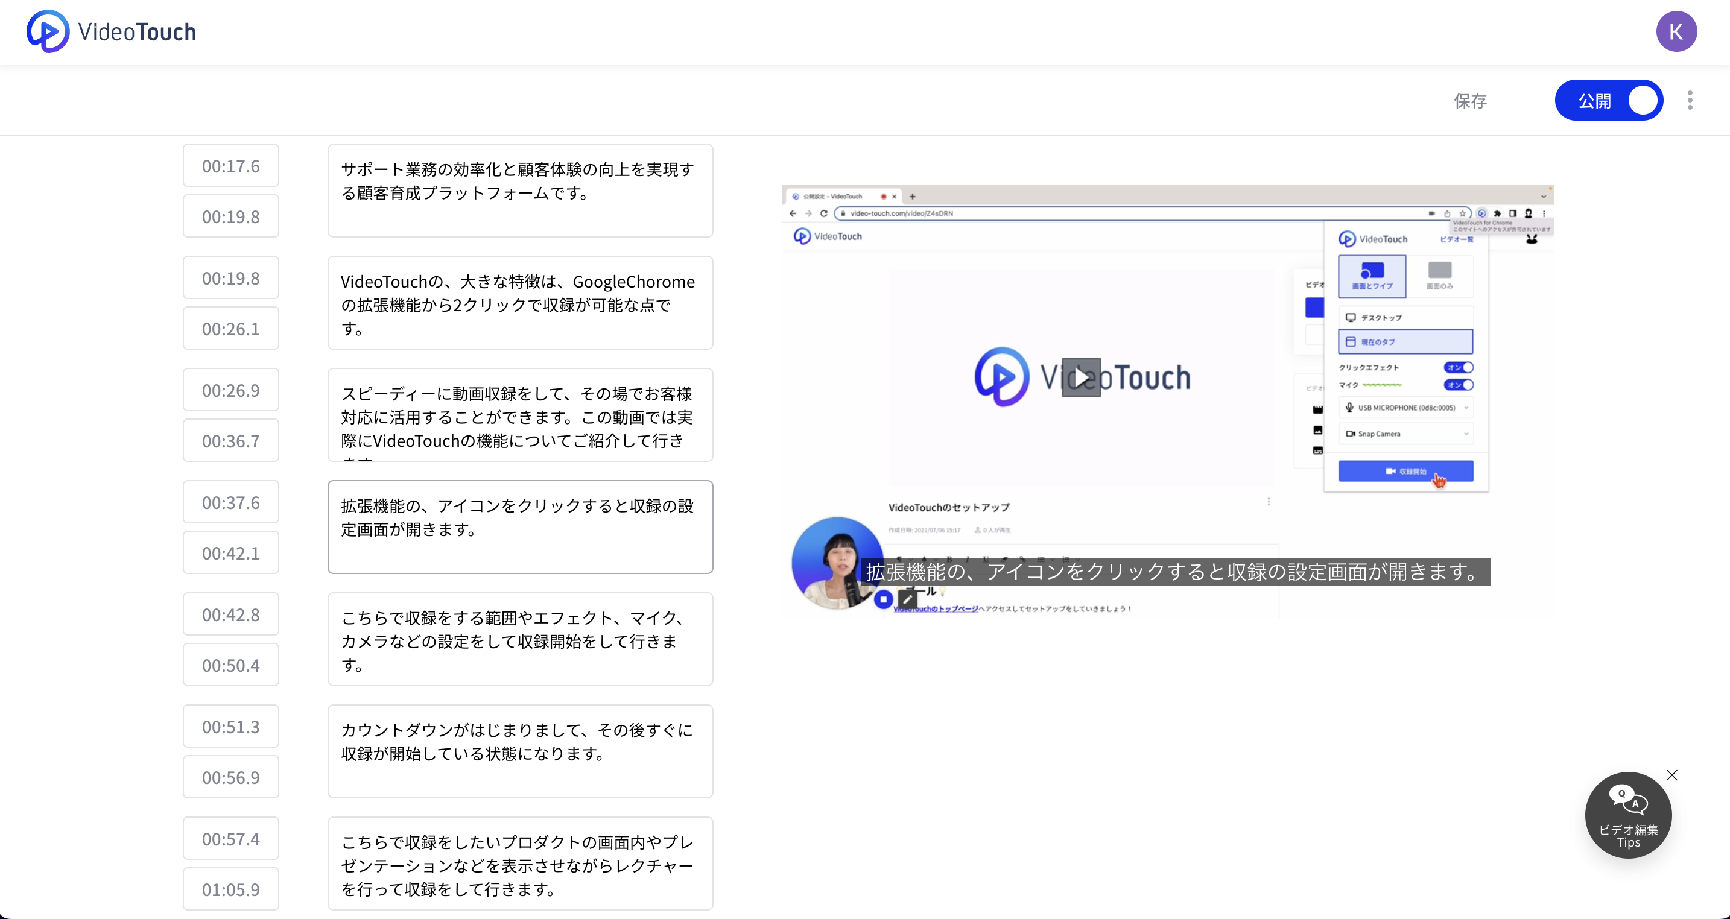Edit the end time 00:42.1 field
This screenshot has height=919, width=1730.
click(231, 552)
